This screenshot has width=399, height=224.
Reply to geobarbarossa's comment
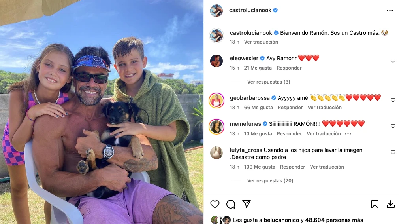point(290,108)
